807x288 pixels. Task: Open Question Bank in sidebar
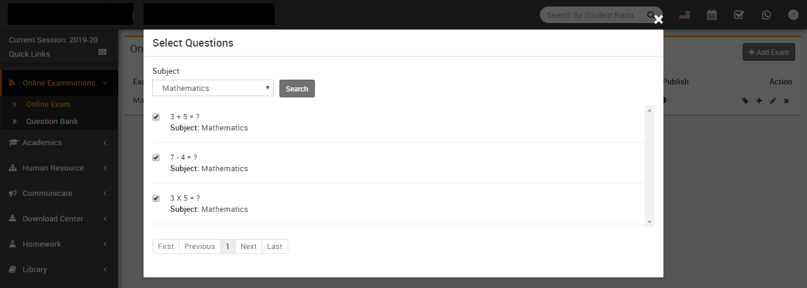52,121
